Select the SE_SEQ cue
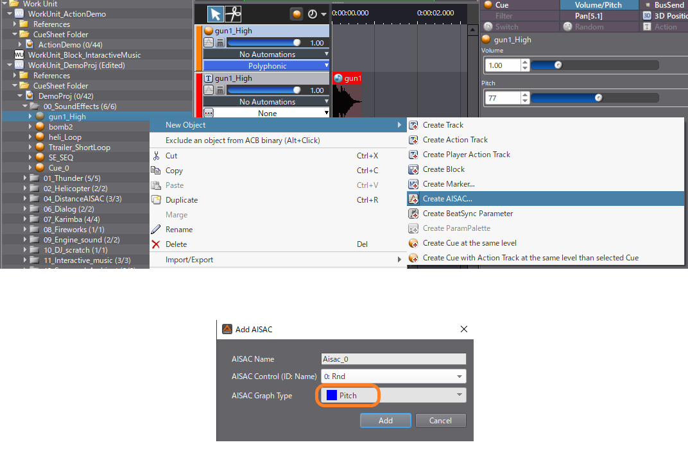Viewport: 688px width, 465px height. click(x=60, y=158)
